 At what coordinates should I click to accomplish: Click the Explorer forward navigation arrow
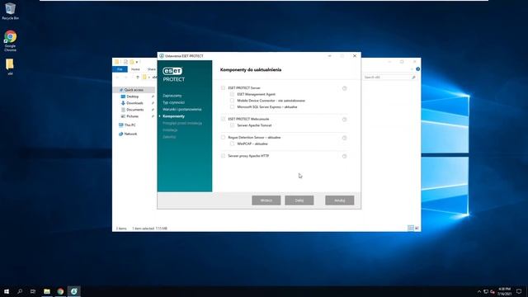pos(125,77)
